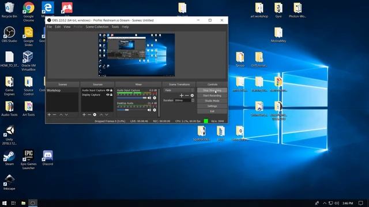Open the Windows Start menu
The width and height of the screenshot is (369, 207).
[x=4, y=203]
